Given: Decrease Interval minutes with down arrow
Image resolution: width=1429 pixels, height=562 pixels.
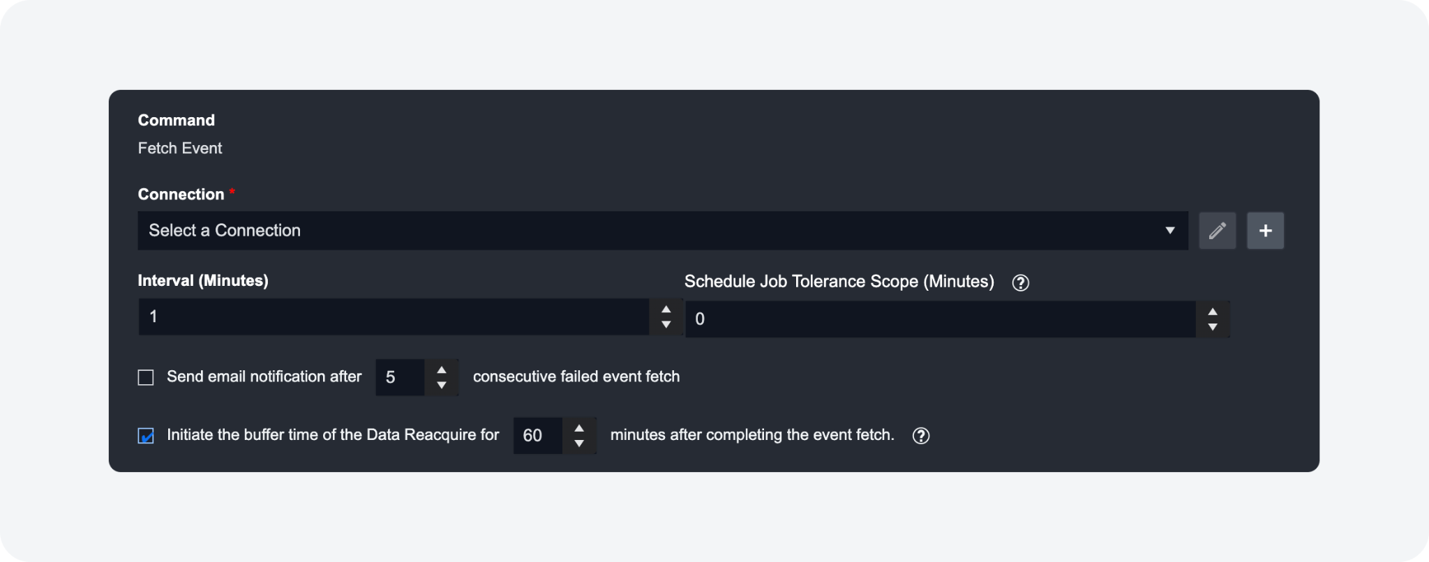Looking at the screenshot, I should coord(666,324).
